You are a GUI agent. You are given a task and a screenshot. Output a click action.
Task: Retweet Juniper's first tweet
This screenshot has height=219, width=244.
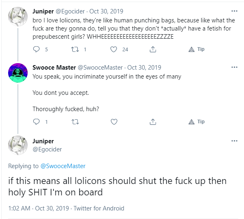click(75, 49)
